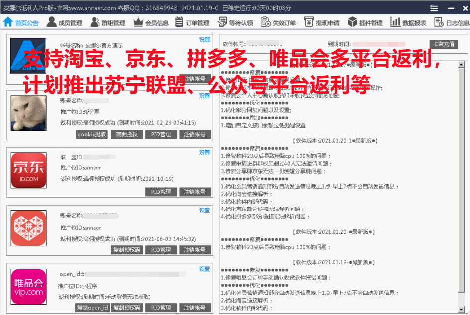The image size is (470, 315).
Task: Open PID管理 for the cat avatar account
Action: click(x=161, y=135)
